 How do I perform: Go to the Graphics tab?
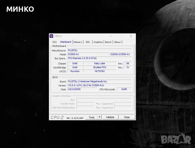(x=98, y=42)
